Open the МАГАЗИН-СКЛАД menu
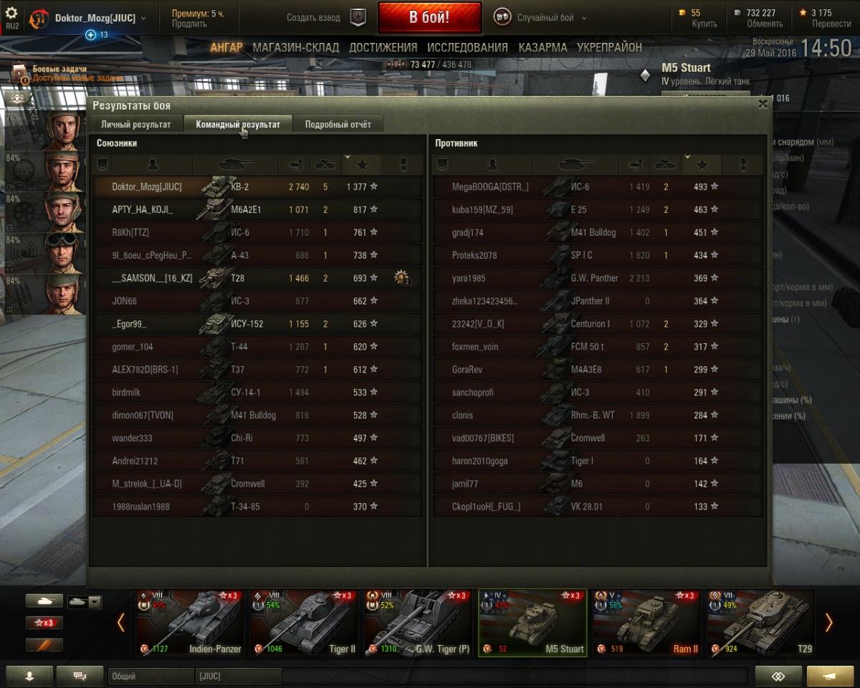 point(296,47)
